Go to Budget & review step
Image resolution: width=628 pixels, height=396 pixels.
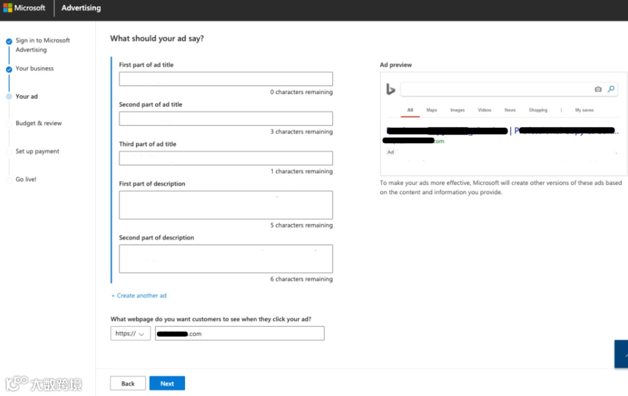pos(39,123)
